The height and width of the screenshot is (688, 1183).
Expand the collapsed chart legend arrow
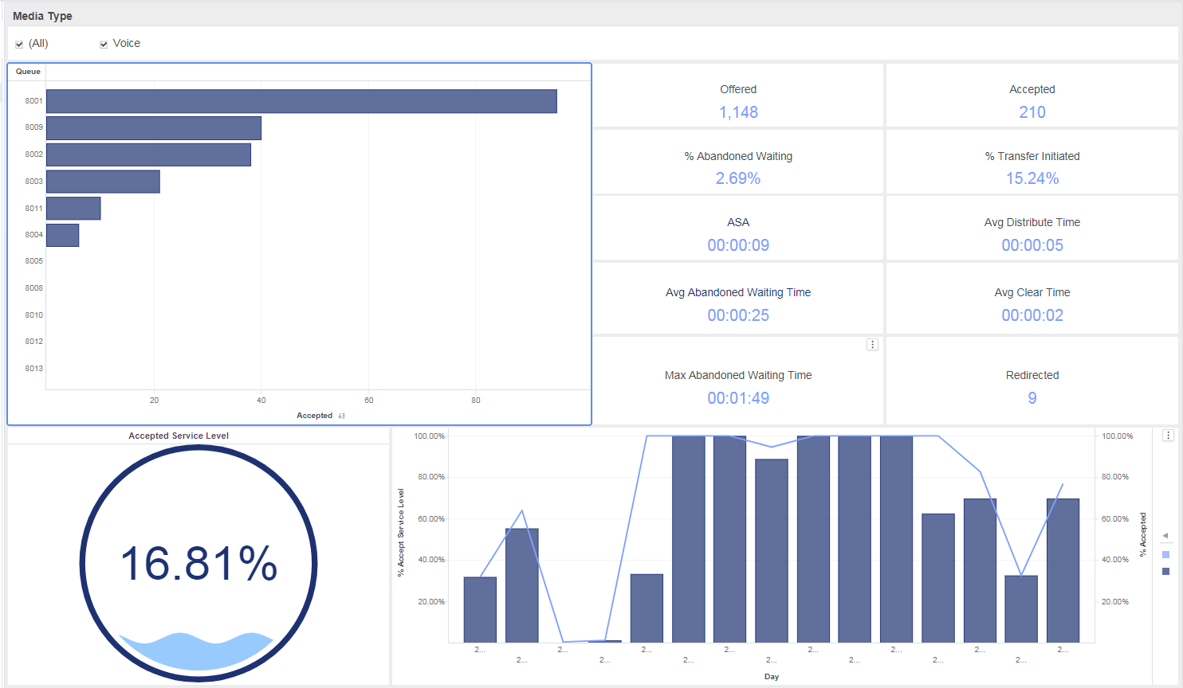pyautogui.click(x=1165, y=536)
